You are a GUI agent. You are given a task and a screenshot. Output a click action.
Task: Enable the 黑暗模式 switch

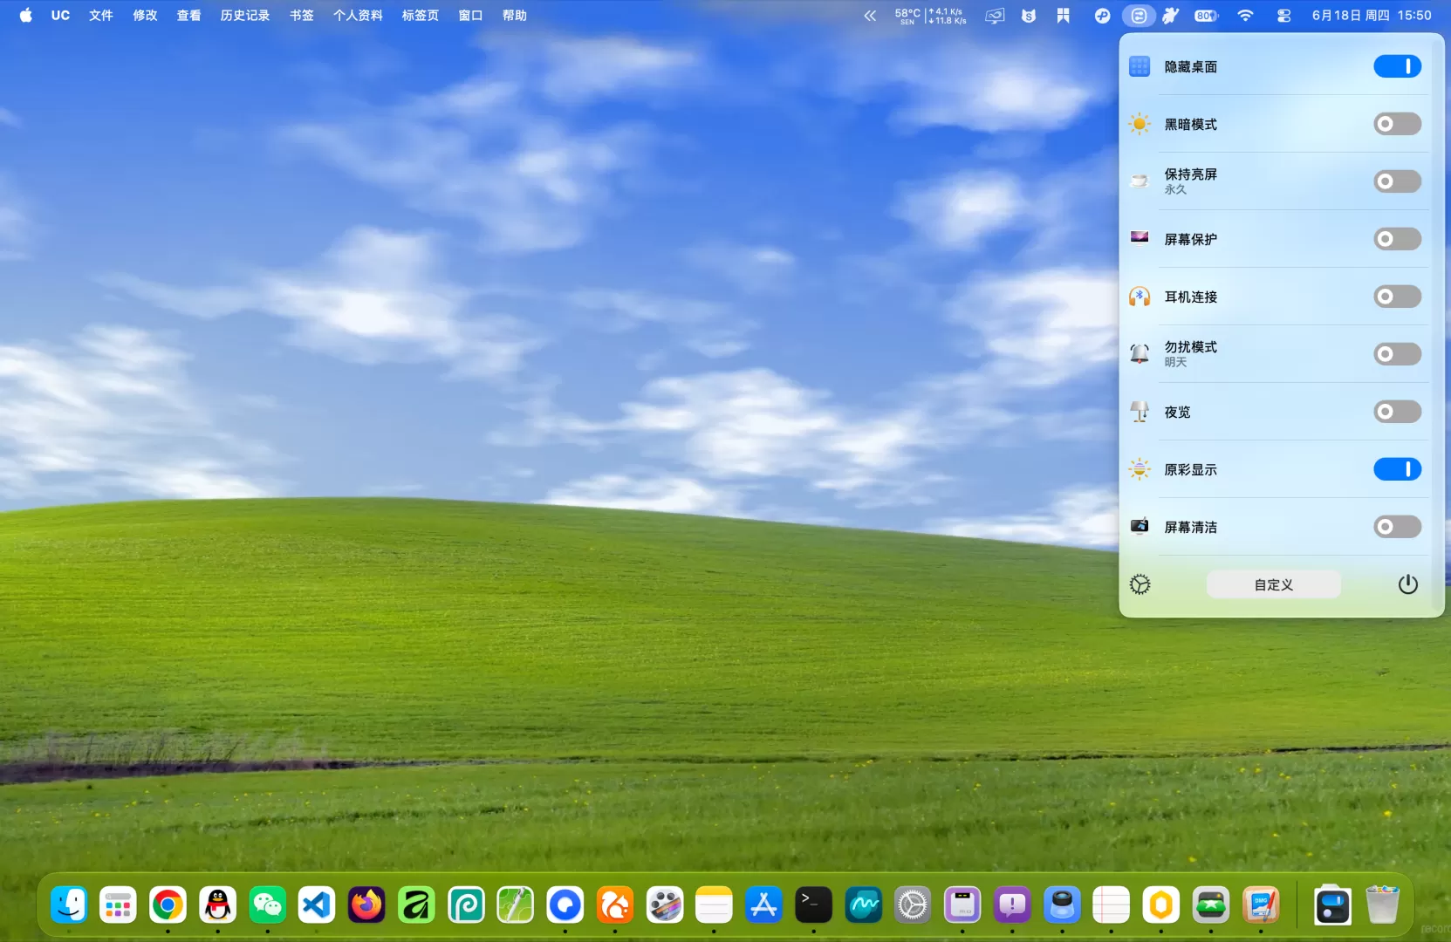tap(1397, 124)
